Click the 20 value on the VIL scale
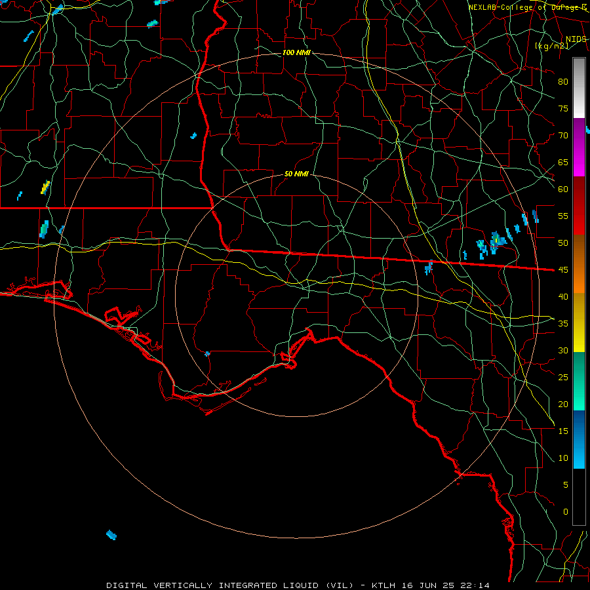 point(563,404)
